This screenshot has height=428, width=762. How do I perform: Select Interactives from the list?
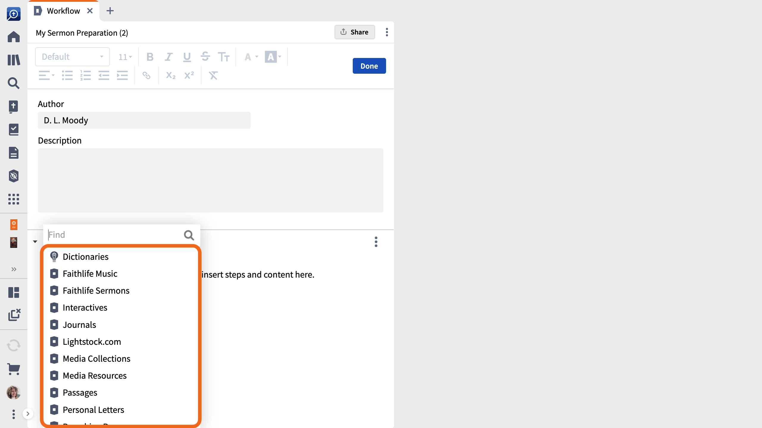(121, 308)
